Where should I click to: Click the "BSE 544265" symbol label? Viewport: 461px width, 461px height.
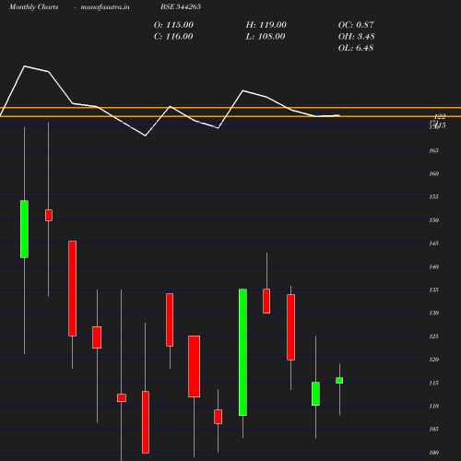(x=181, y=6)
